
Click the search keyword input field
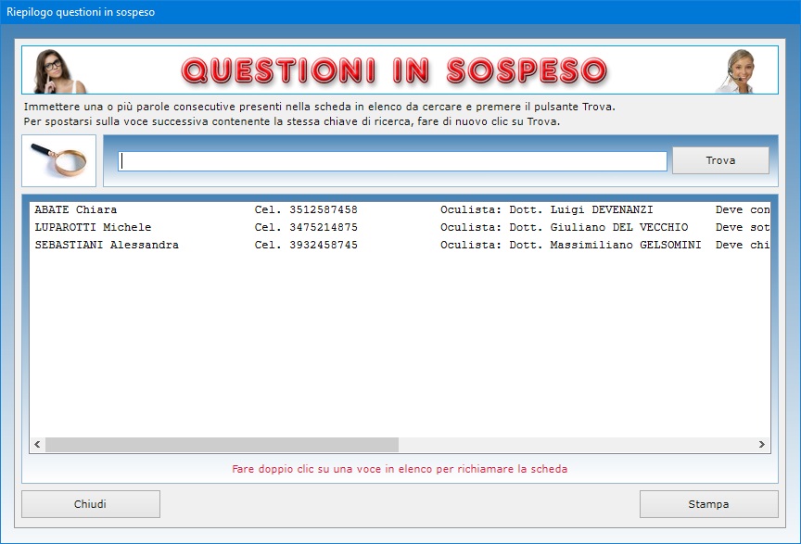coord(392,161)
